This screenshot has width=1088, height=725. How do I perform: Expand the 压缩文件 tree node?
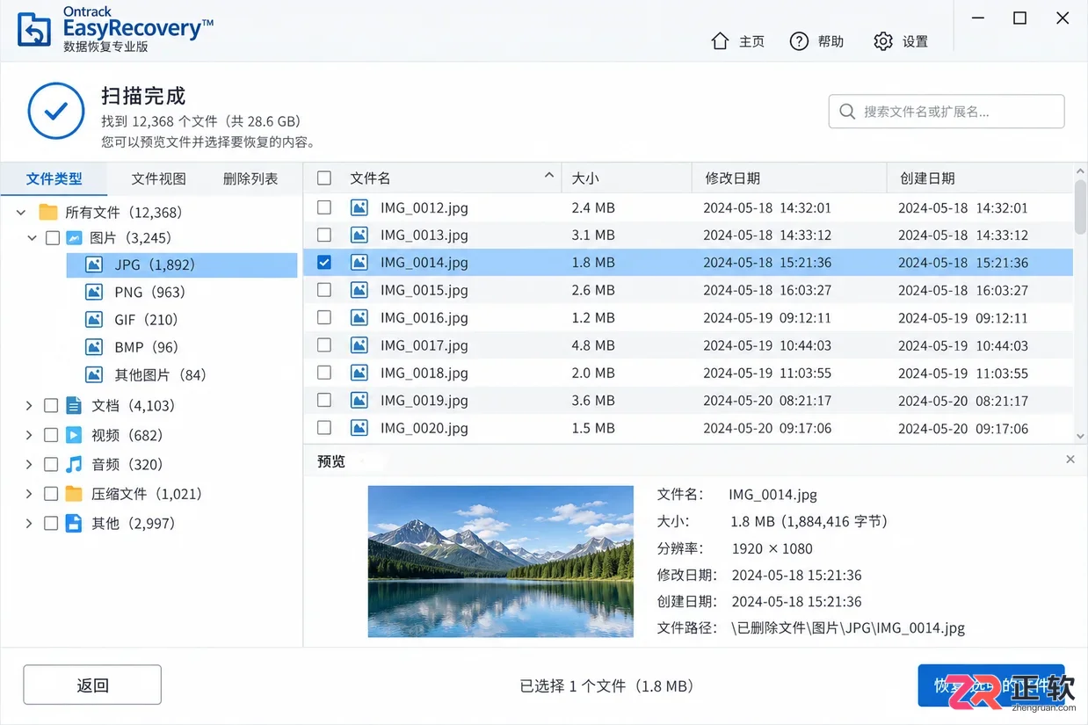(29, 494)
